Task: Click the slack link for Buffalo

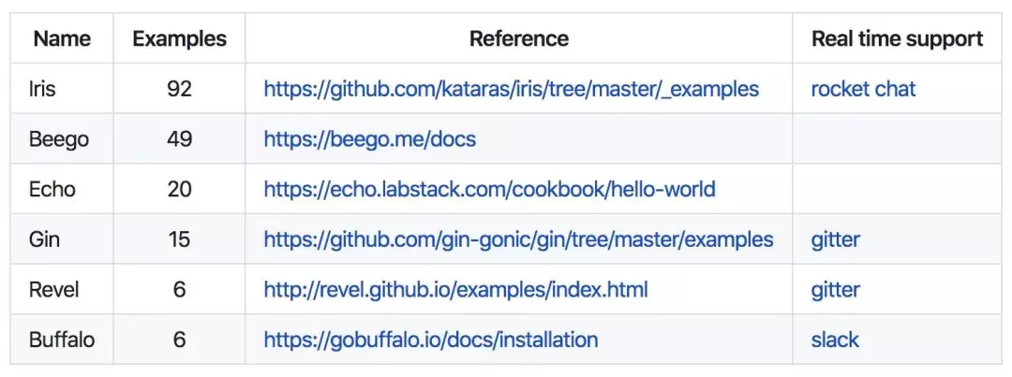Action: click(835, 340)
